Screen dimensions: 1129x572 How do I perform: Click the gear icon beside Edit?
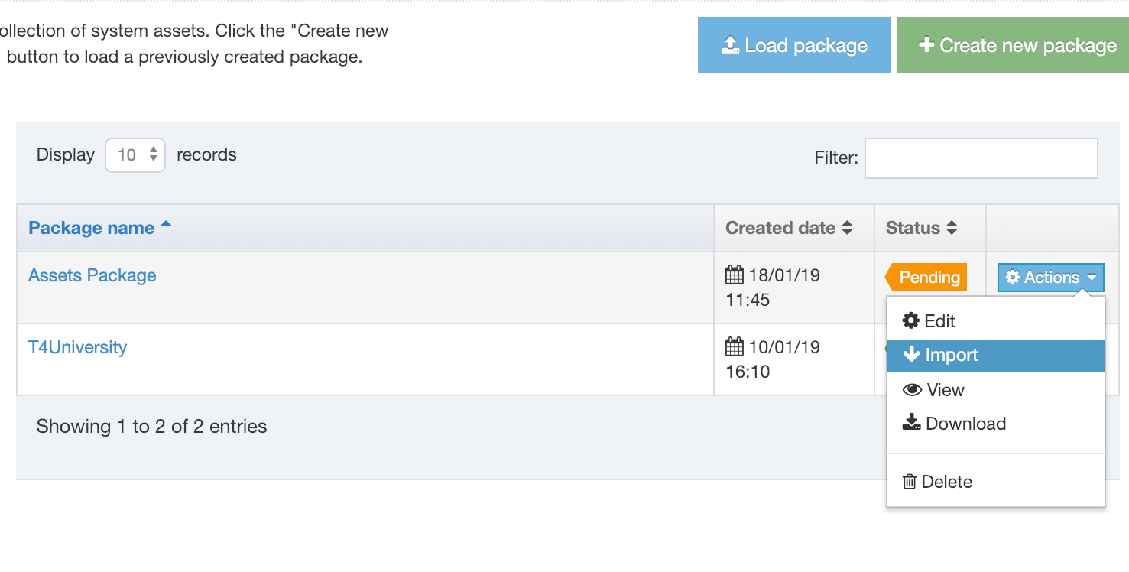910,321
